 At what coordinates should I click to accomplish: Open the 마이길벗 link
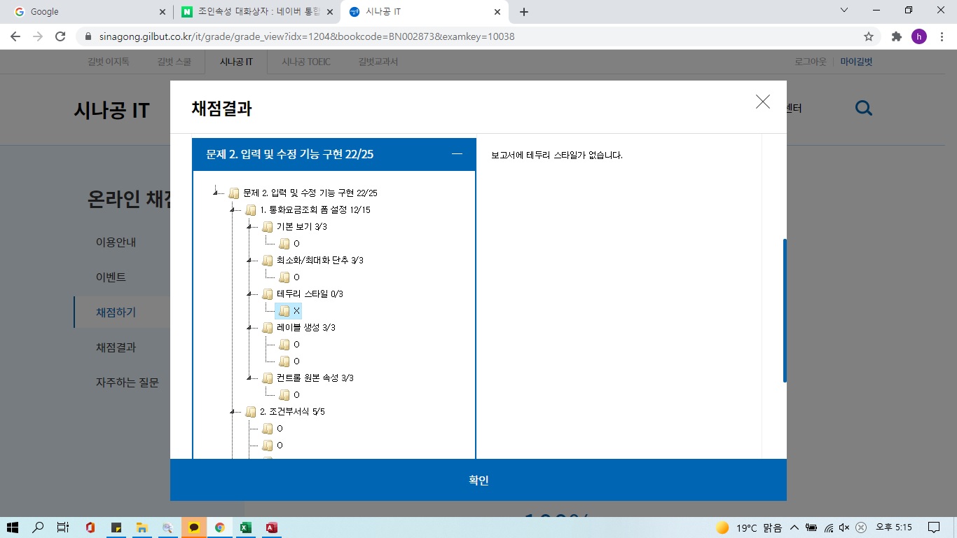(856, 62)
